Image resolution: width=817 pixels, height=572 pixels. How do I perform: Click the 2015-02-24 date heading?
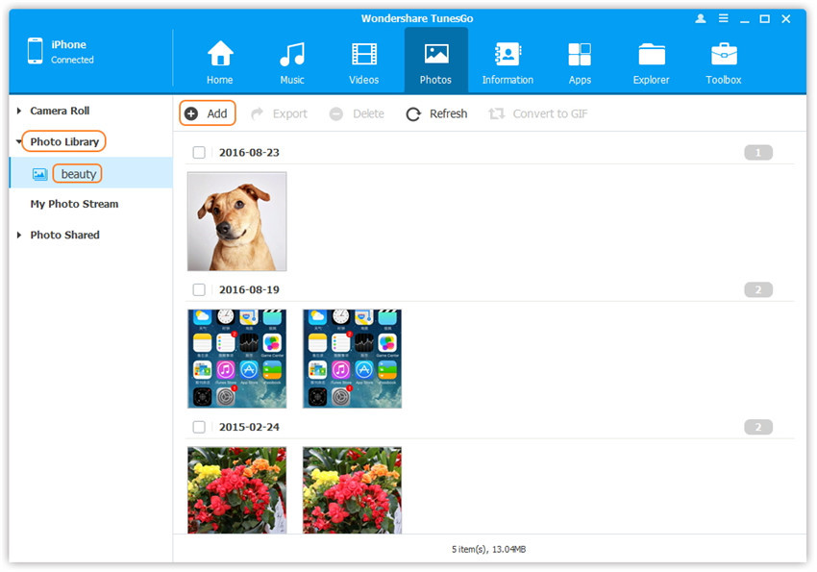point(249,427)
